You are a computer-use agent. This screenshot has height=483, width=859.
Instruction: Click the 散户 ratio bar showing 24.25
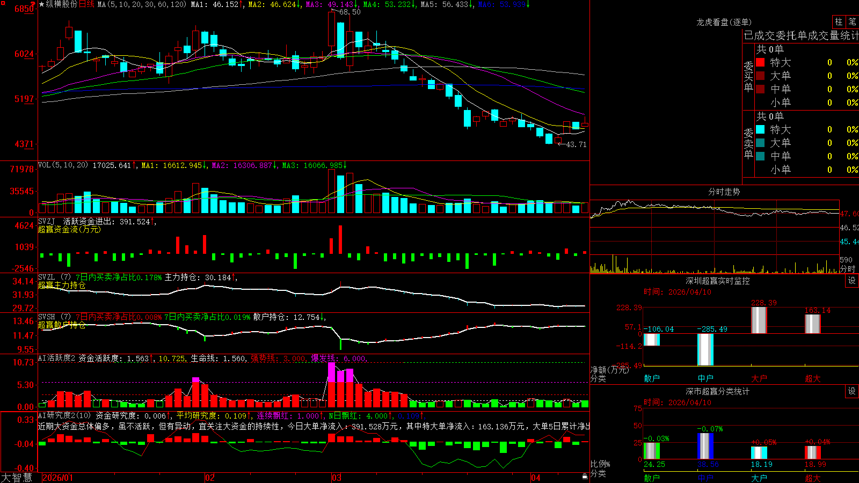pos(651,451)
